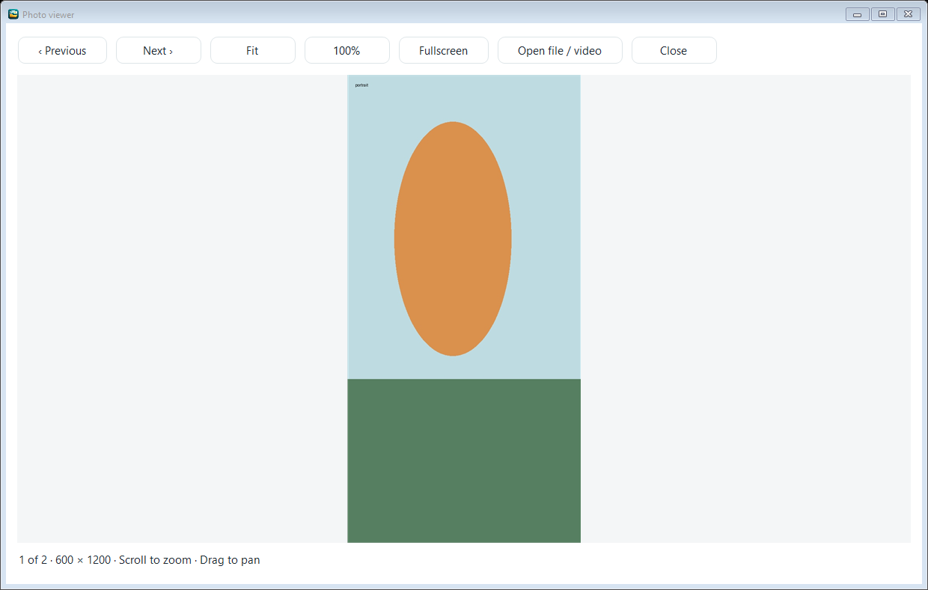Image resolution: width=928 pixels, height=590 pixels.
Task: Maximize the Photo viewer window
Action: [x=883, y=14]
